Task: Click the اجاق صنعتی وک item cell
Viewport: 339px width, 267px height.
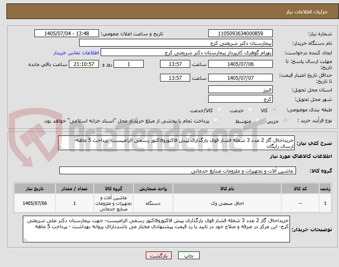Action: coord(227,203)
